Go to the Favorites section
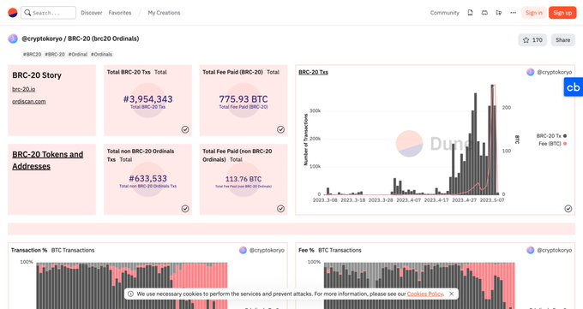 (x=120, y=13)
